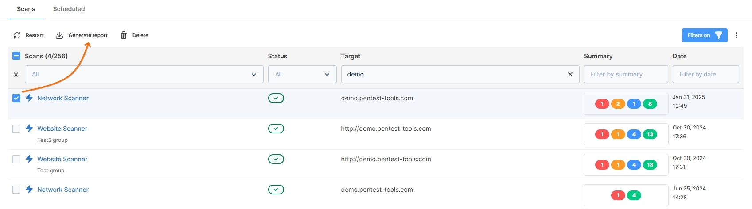Screen dimensions: 752x209
Task: Click the Status column header
Action: pyautogui.click(x=277, y=56)
